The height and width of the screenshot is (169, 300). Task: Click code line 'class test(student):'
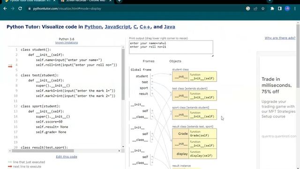(x=39, y=75)
